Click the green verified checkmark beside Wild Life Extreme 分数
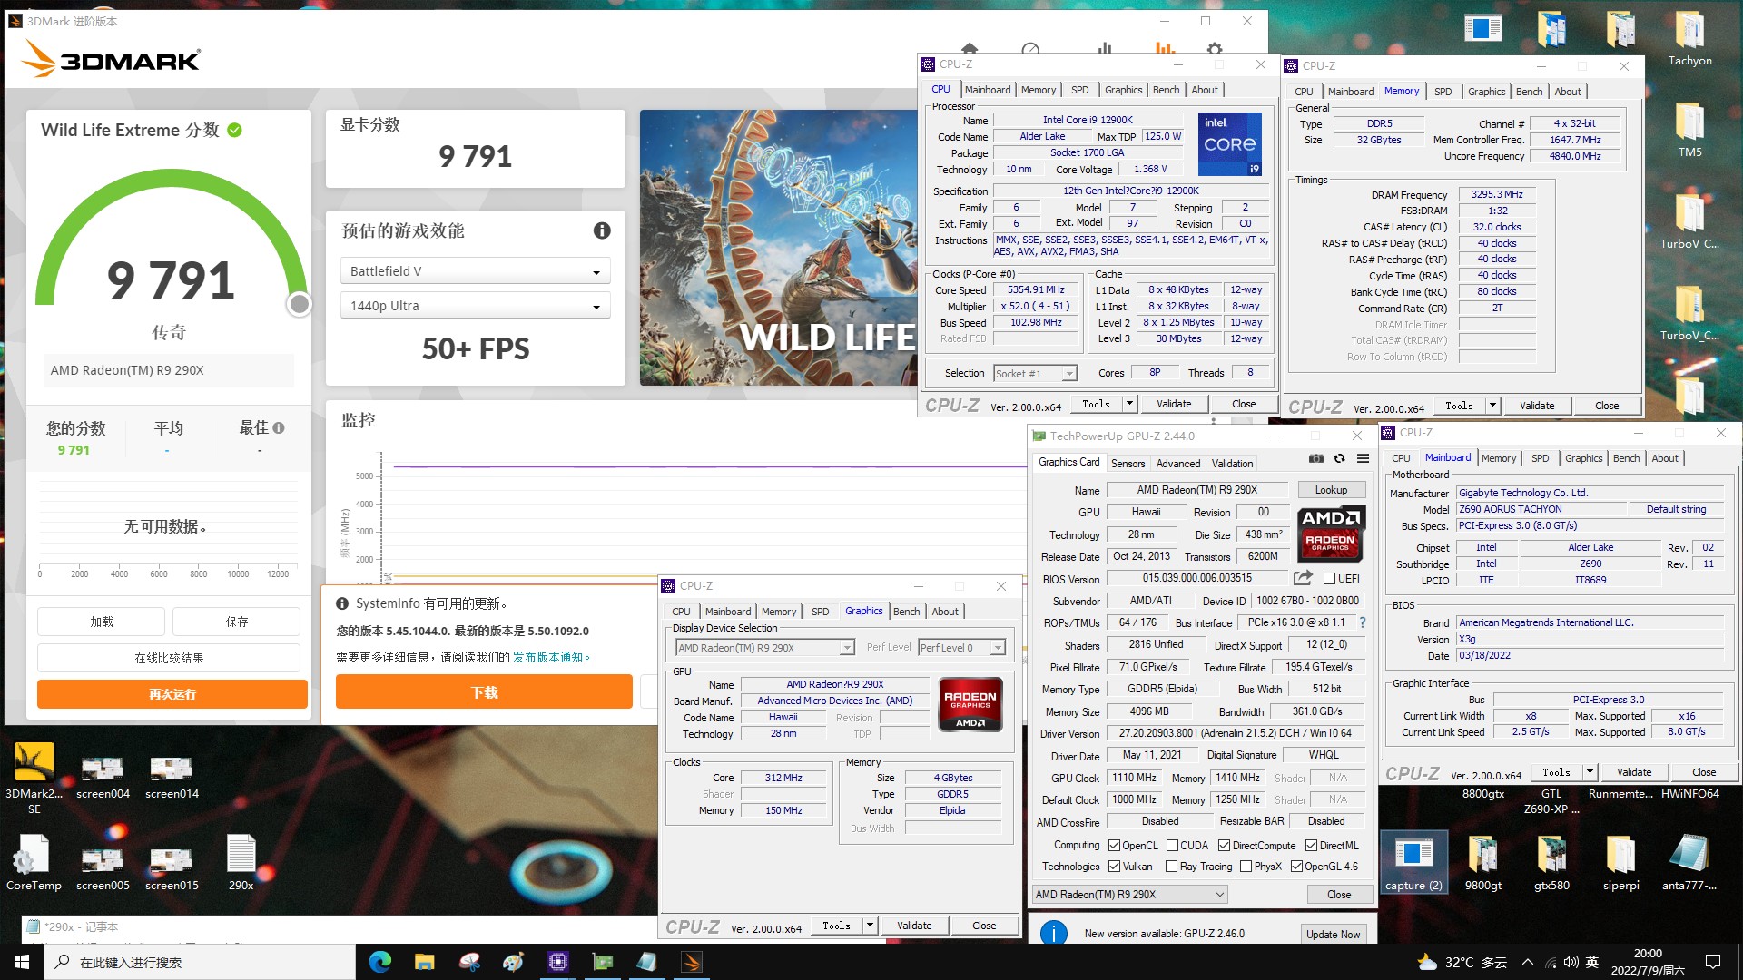1743x980 pixels. tap(234, 130)
